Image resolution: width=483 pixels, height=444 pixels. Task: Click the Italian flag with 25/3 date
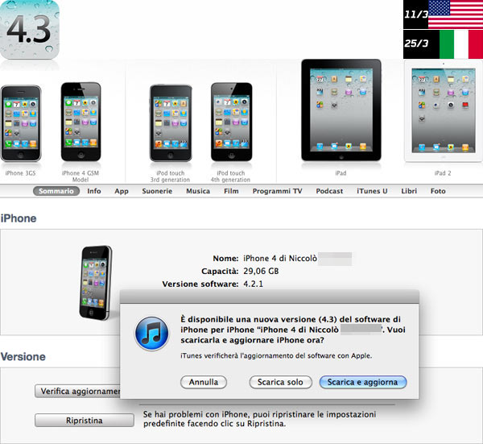point(444,45)
